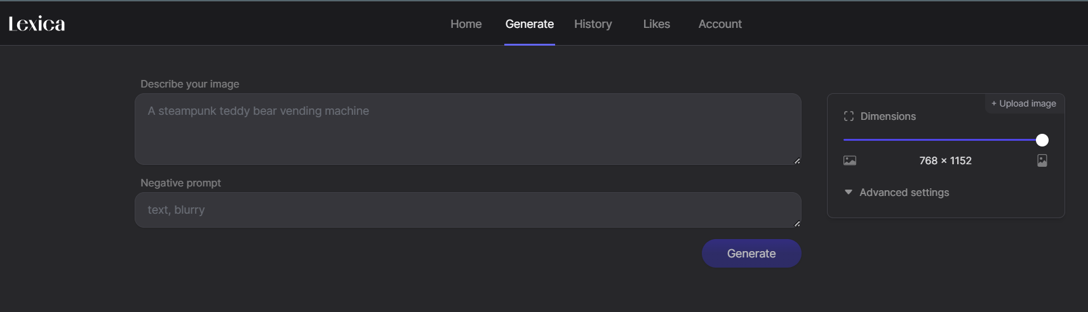Open the Account page
1088x312 pixels.
coord(720,24)
